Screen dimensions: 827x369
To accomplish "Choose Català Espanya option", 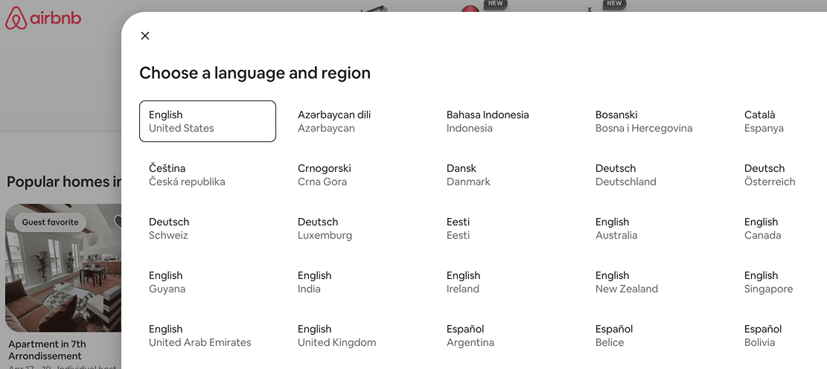I will (764, 121).
